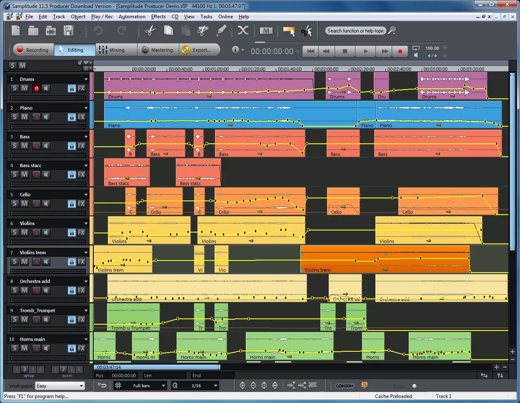Click the split object icon in toolbar
520x403 pixels.
[203, 31]
